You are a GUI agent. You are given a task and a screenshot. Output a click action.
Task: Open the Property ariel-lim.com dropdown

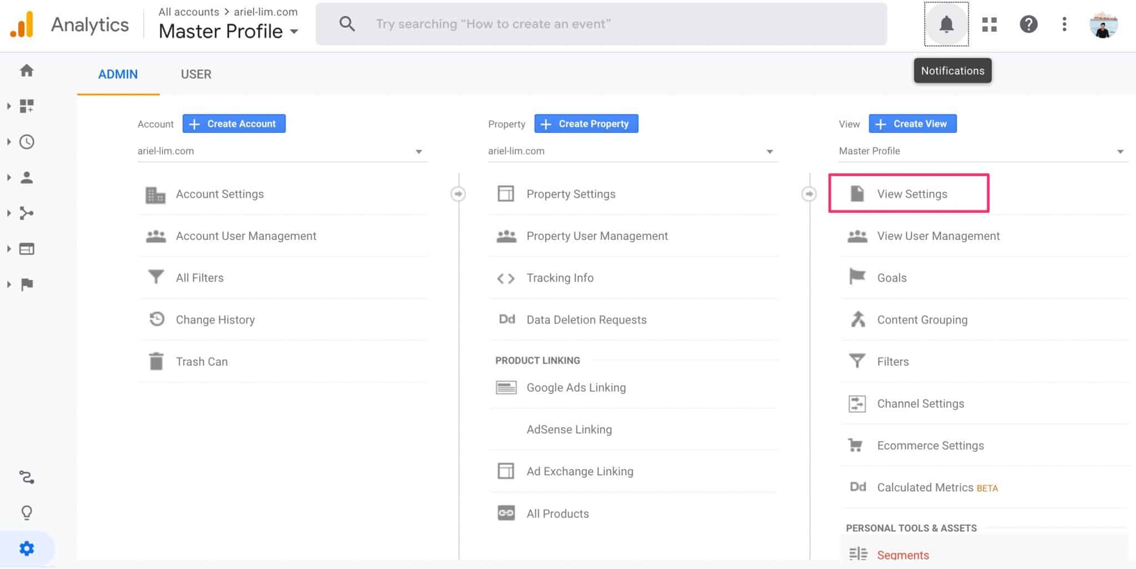tap(632, 151)
